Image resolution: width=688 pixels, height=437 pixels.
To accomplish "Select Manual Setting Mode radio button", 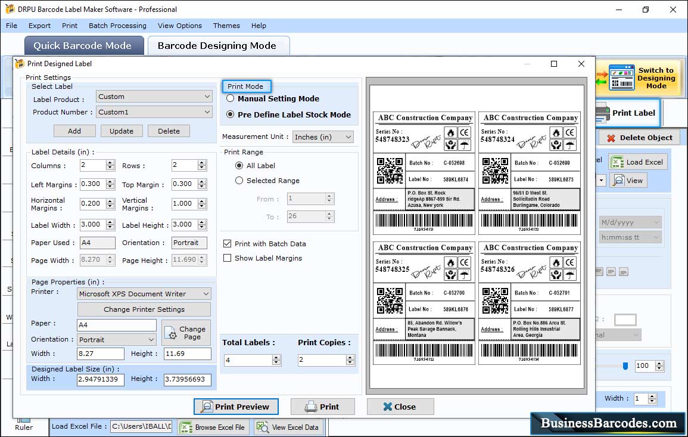I will (230, 98).
